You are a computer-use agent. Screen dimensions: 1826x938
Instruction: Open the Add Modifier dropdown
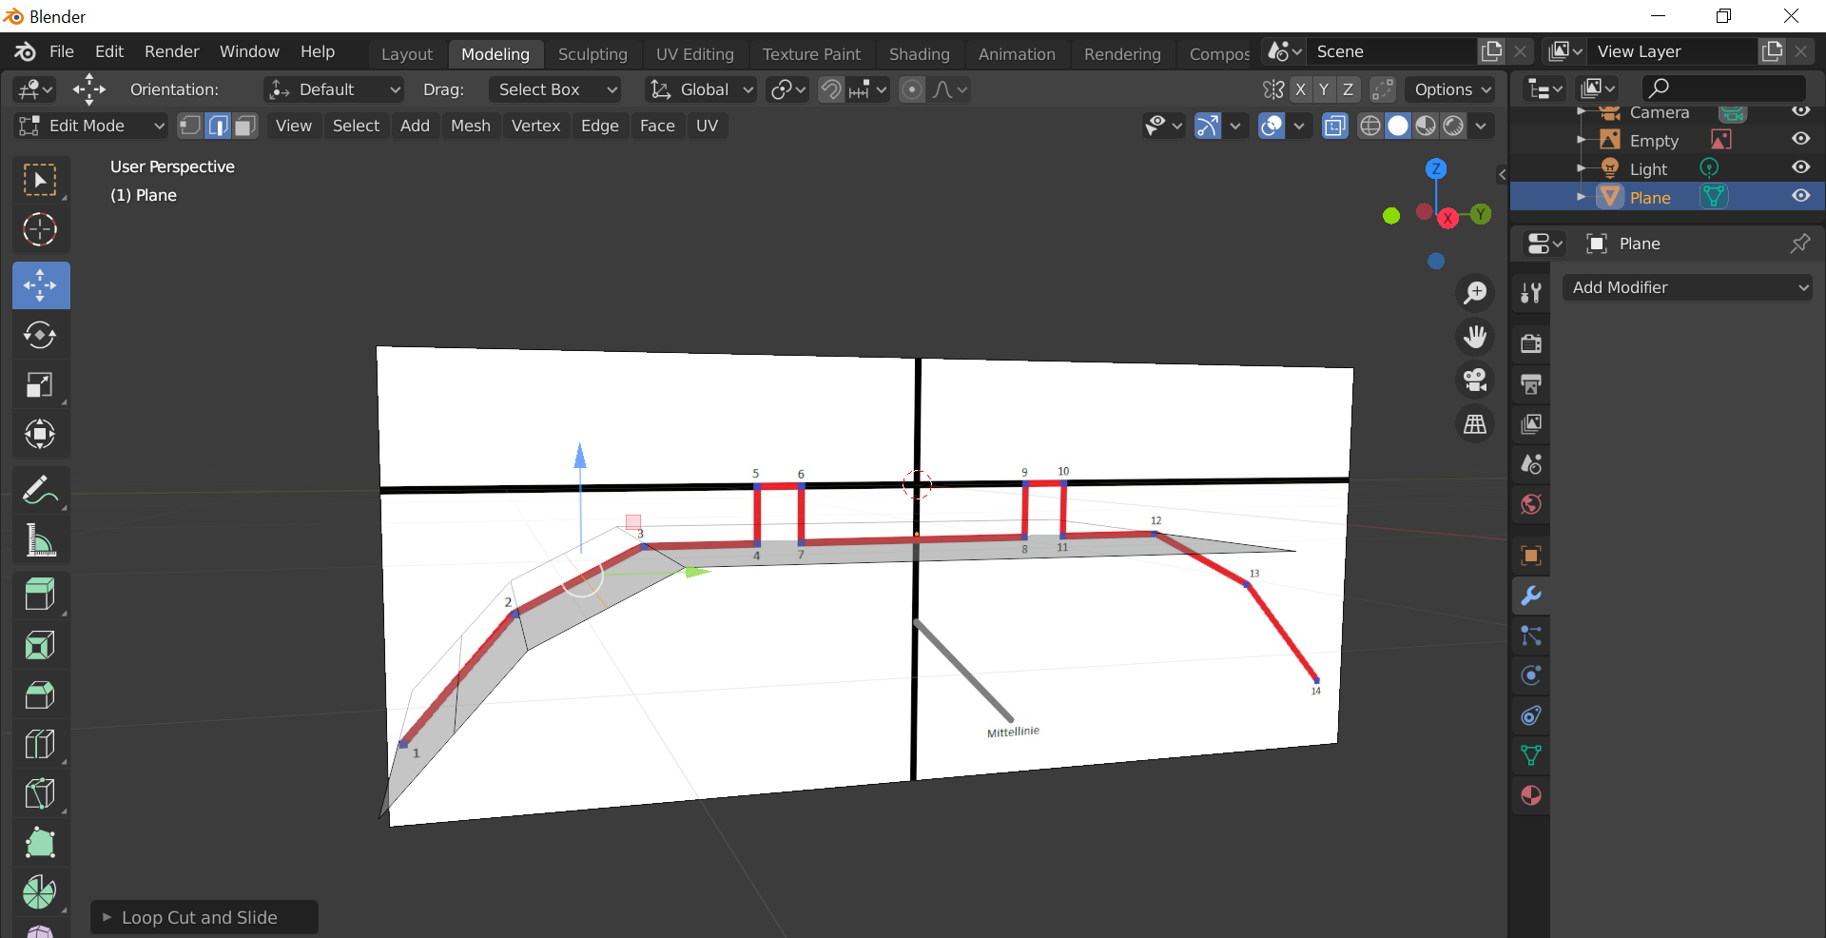(1688, 287)
